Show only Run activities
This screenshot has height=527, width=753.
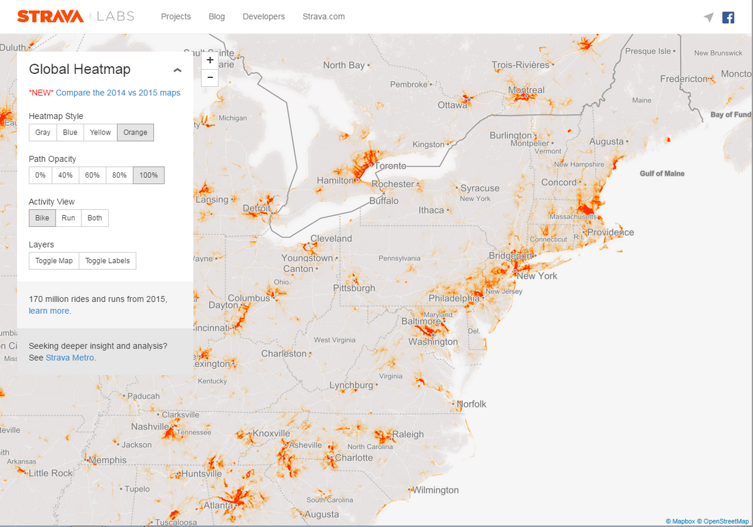pos(68,218)
